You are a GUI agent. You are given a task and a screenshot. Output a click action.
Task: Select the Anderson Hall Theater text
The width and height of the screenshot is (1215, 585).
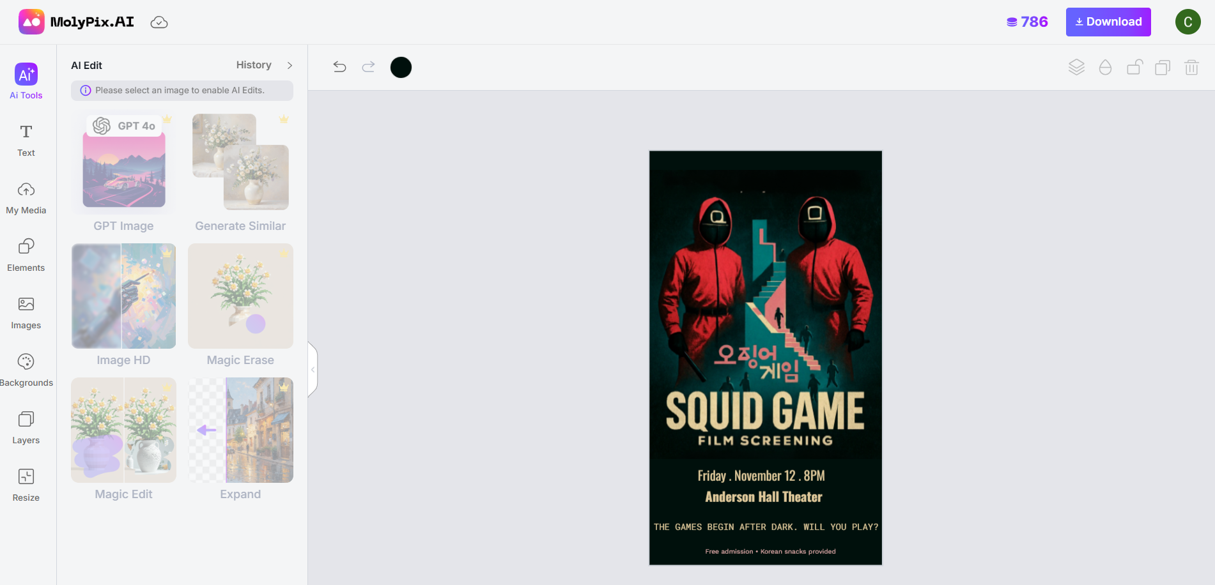tap(764, 497)
